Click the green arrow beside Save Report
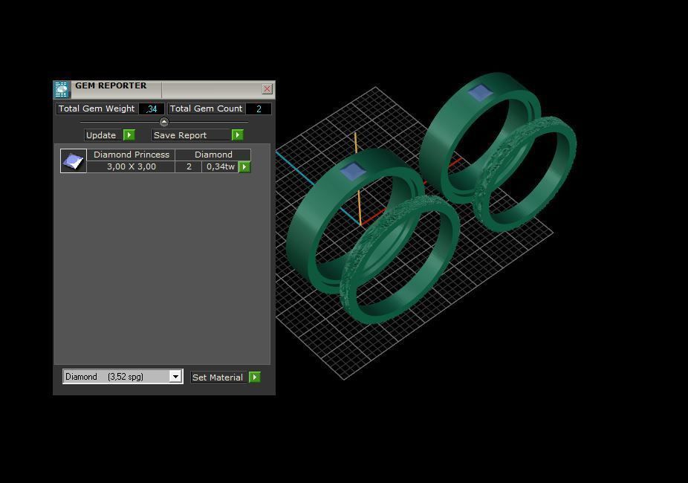The image size is (688, 483). (x=237, y=135)
